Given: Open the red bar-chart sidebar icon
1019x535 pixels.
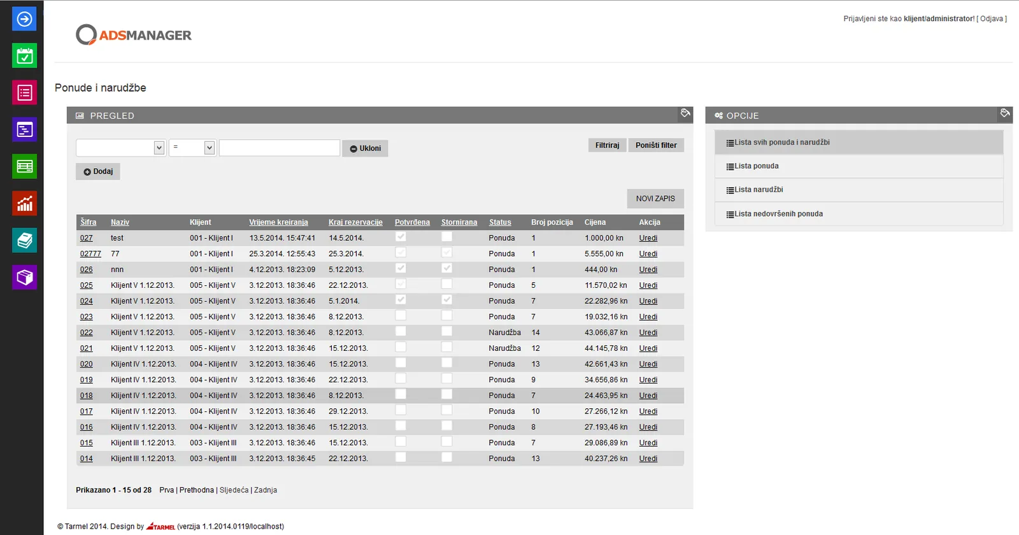Looking at the screenshot, I should pyautogui.click(x=24, y=204).
